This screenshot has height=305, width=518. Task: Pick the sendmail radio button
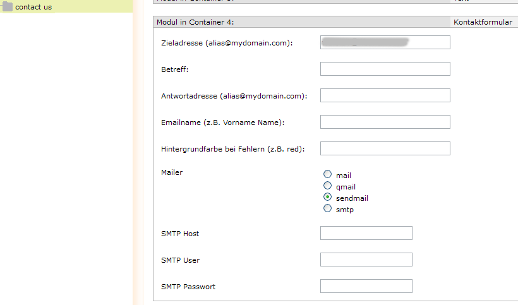[x=327, y=197]
